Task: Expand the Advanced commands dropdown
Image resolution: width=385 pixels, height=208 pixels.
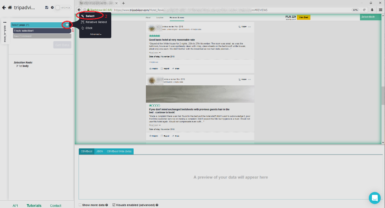Action: click(x=95, y=34)
